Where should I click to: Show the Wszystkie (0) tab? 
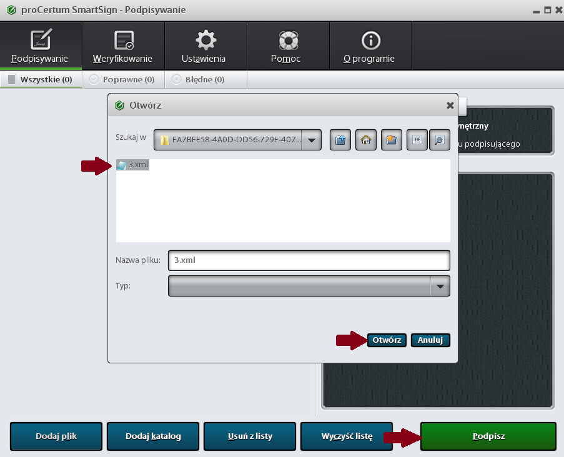(x=41, y=79)
